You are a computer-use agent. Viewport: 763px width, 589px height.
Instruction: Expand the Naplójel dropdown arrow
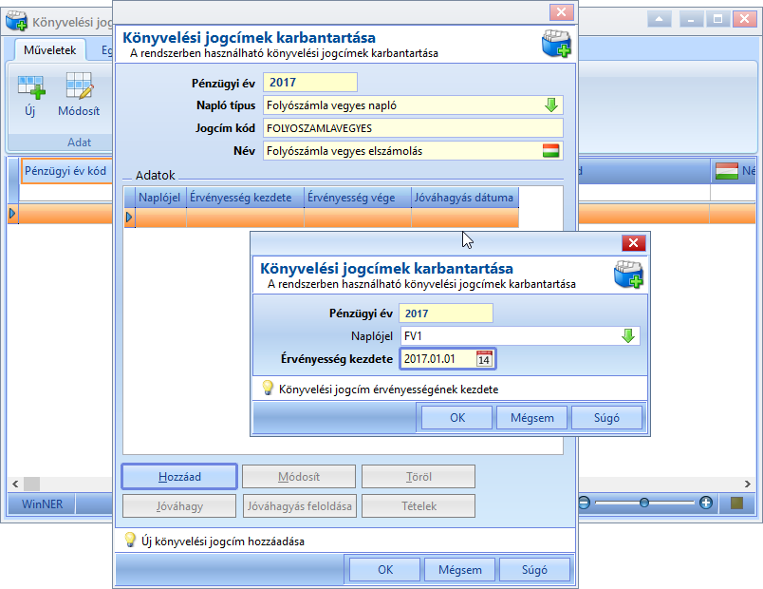coord(628,335)
